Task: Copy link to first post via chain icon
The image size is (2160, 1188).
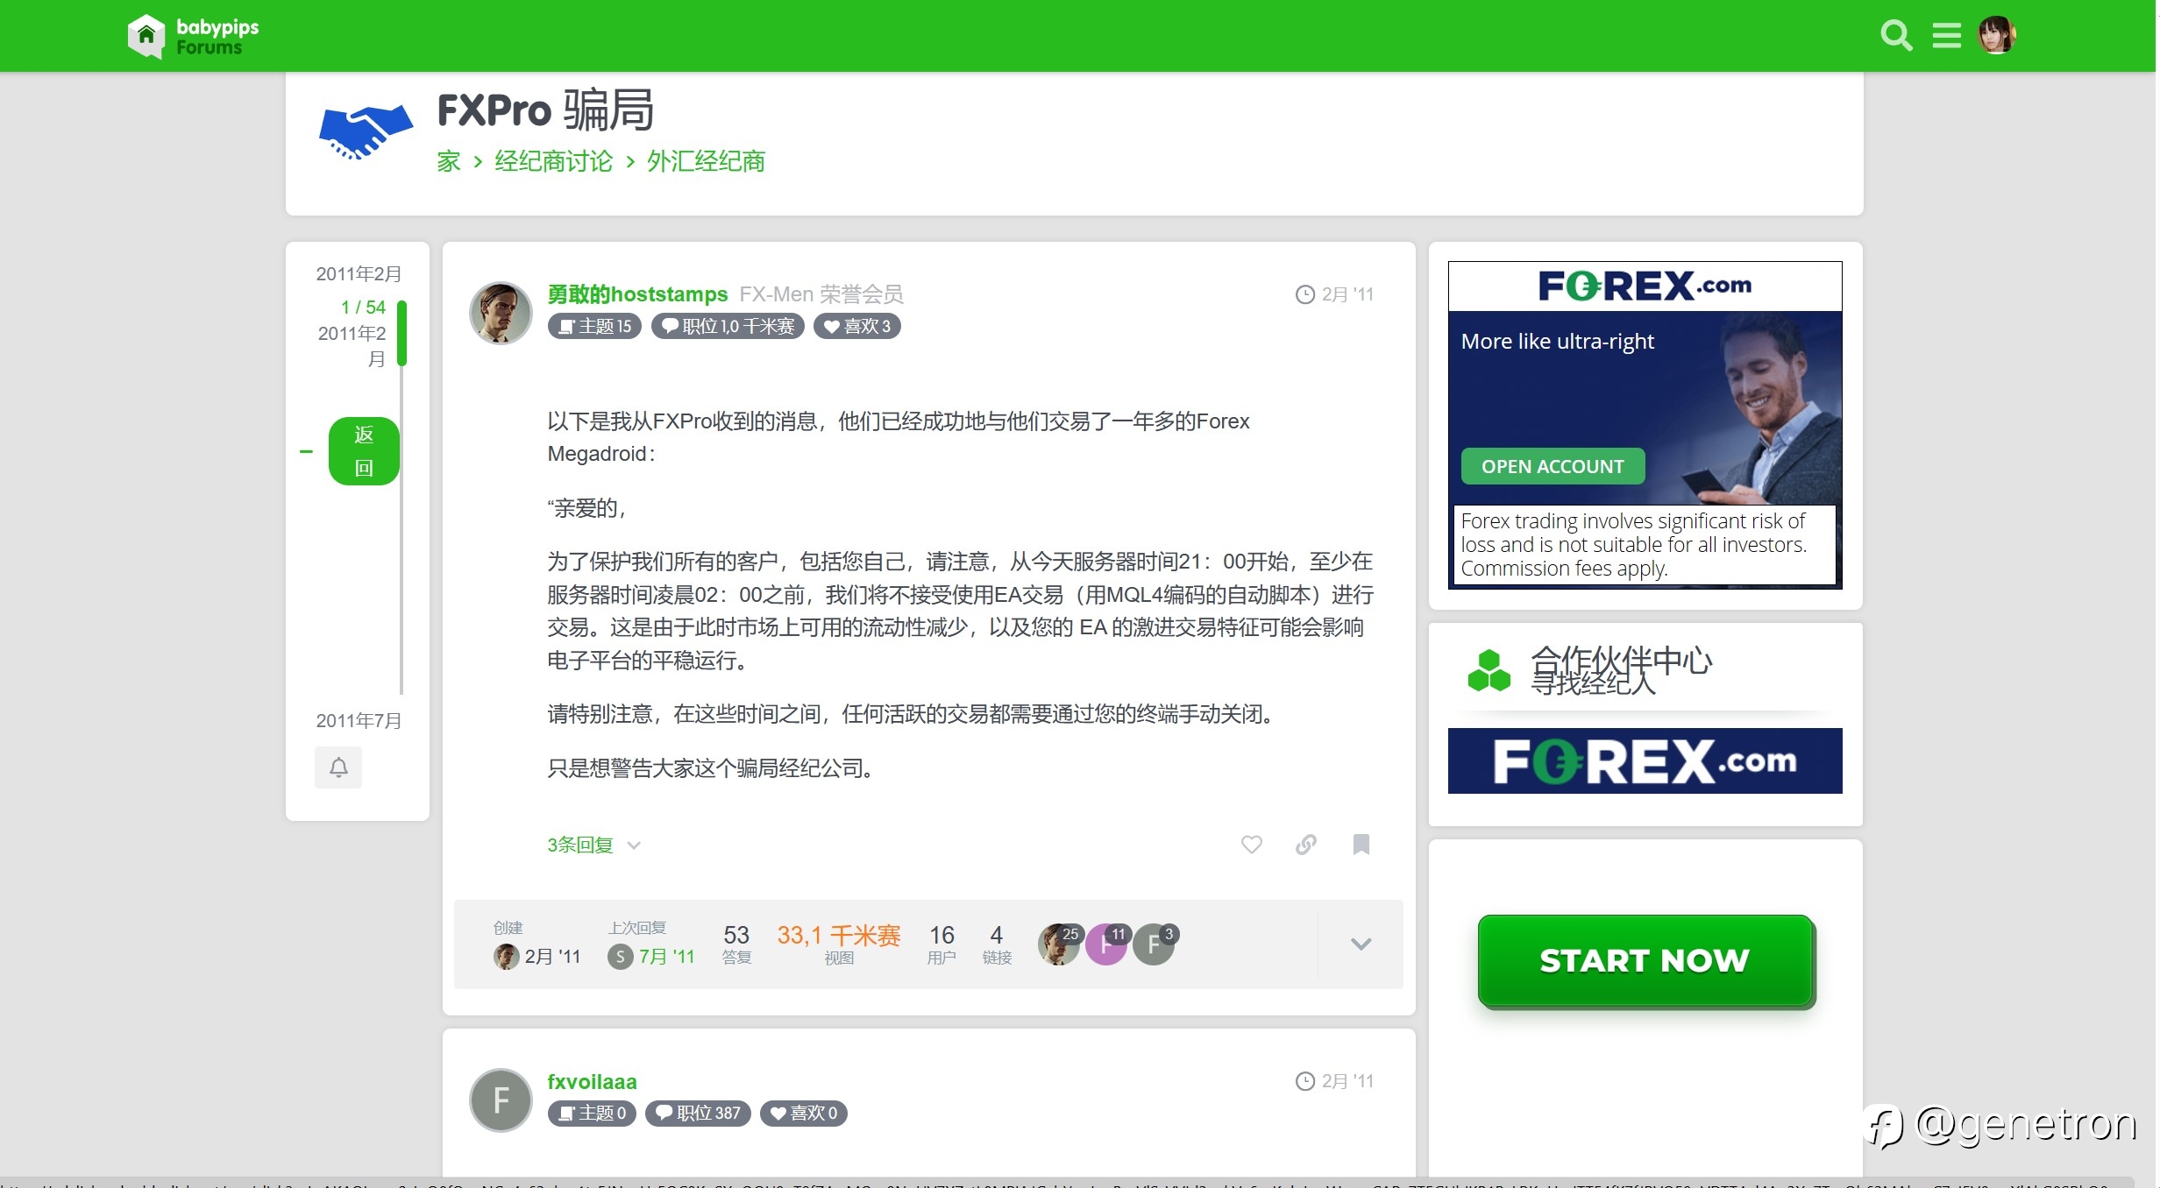Action: click(x=1305, y=845)
